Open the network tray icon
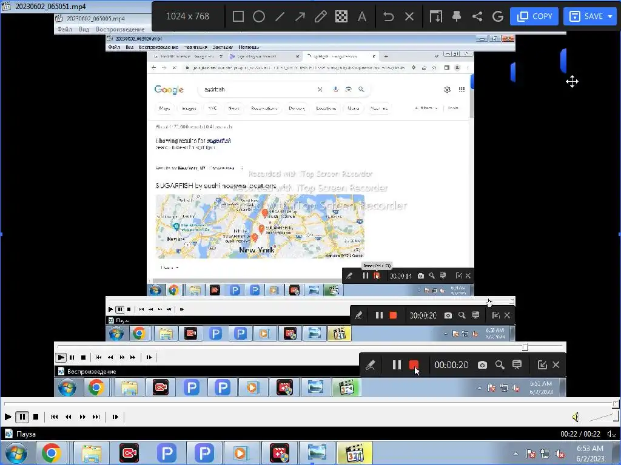 [x=545, y=453]
